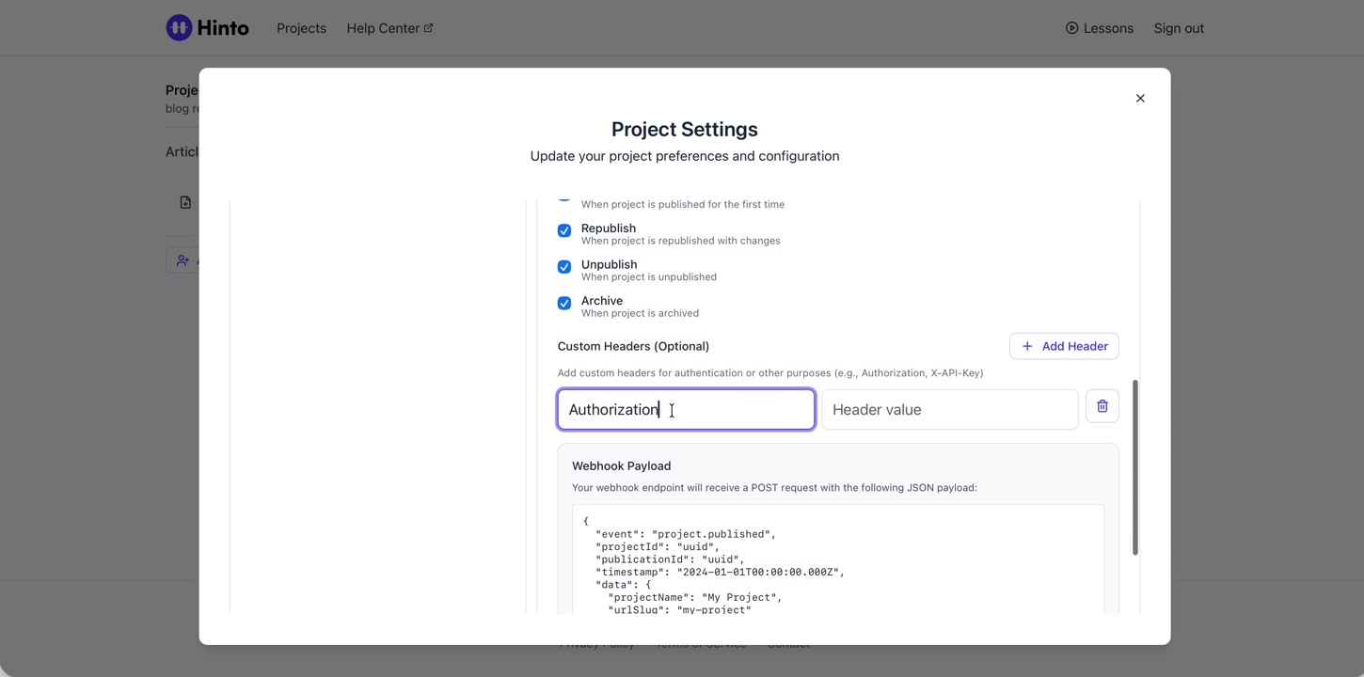Click the Webhook Payload heading

click(621, 466)
